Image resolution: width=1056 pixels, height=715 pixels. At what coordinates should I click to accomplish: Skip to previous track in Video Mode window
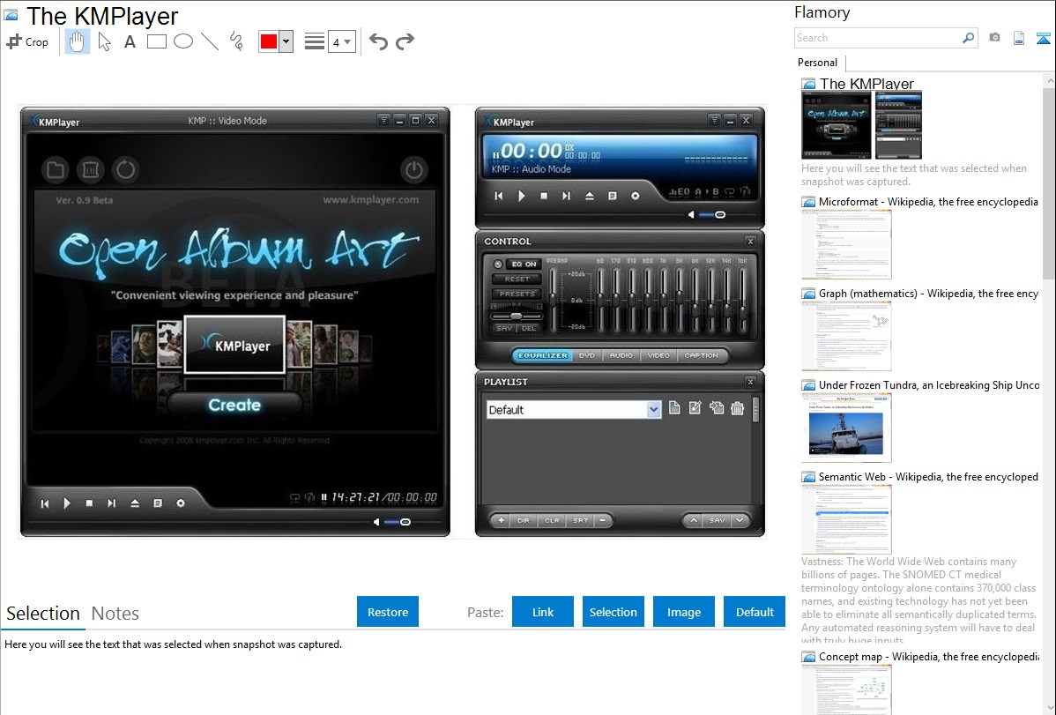point(44,503)
